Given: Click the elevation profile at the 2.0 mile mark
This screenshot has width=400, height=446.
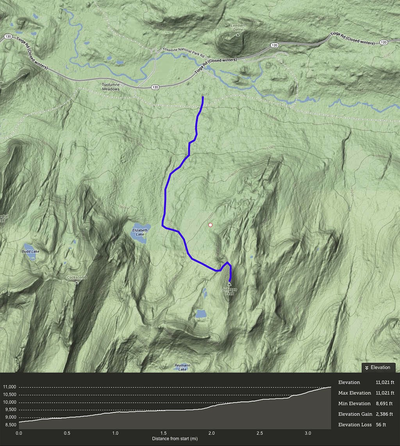Looking at the screenshot, I should 211,407.
